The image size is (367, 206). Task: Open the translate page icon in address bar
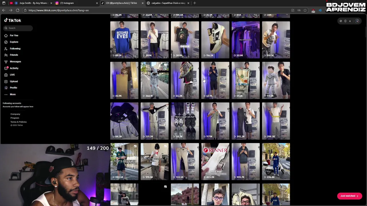coord(299,10)
